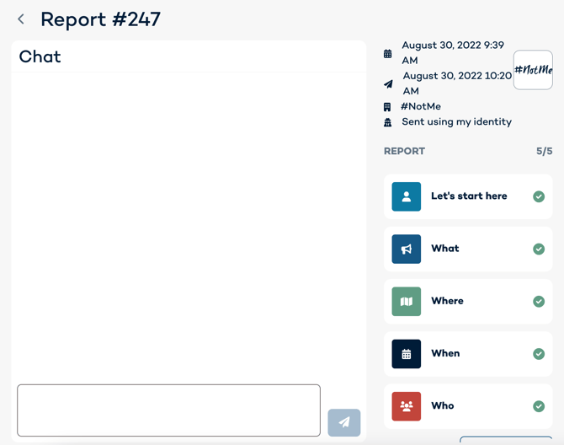Click the person icon for Let's start here
Screen dimensions: 564x445
[406, 196]
